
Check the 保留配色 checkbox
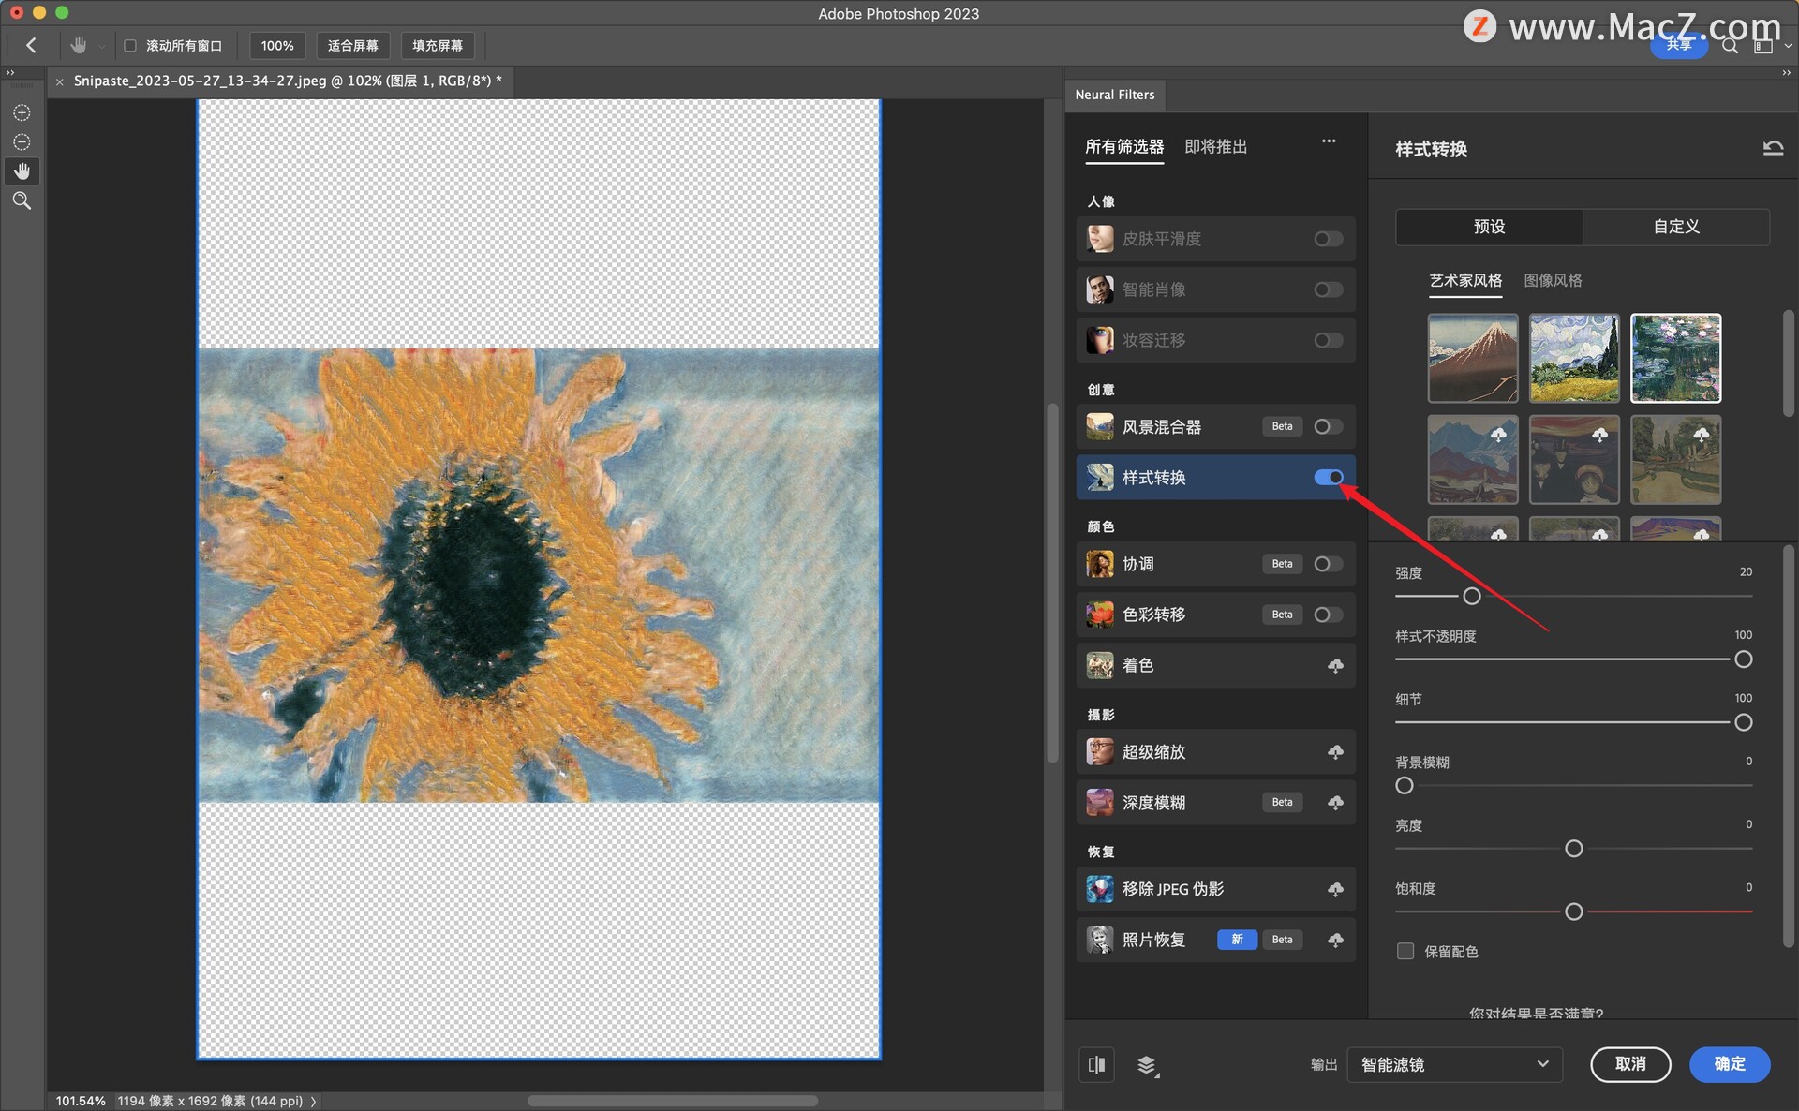[x=1405, y=951]
